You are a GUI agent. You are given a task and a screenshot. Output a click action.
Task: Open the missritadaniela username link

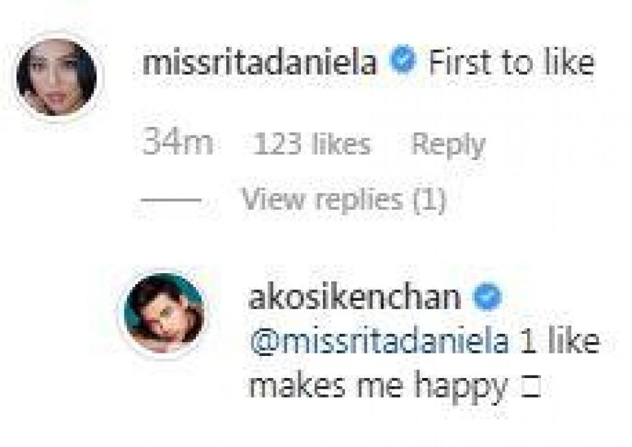click(260, 63)
